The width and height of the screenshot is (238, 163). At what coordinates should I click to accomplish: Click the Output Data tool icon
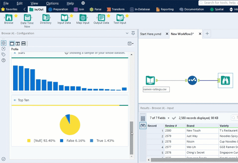(x=101, y=18)
